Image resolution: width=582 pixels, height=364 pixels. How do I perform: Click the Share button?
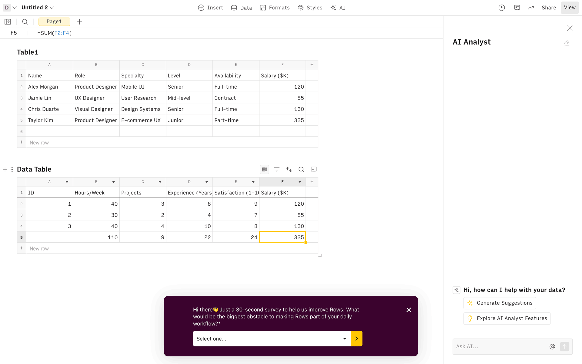549,8
